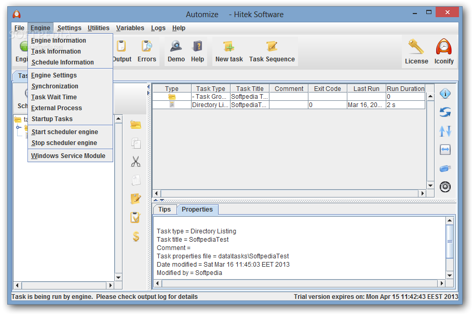Viewport: 473px width, 315px height.
Task: Collapse the bottom panel via splitter arrows
Action: click(x=163, y=200)
